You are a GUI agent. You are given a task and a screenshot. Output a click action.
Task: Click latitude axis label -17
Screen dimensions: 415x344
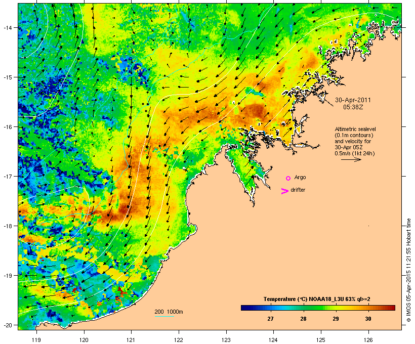pyautogui.click(x=8, y=176)
